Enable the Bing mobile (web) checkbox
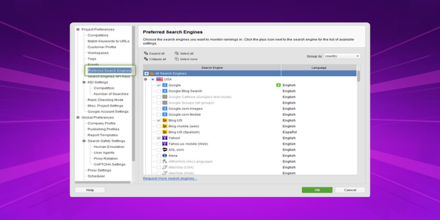440x220 pixels. click(159, 126)
